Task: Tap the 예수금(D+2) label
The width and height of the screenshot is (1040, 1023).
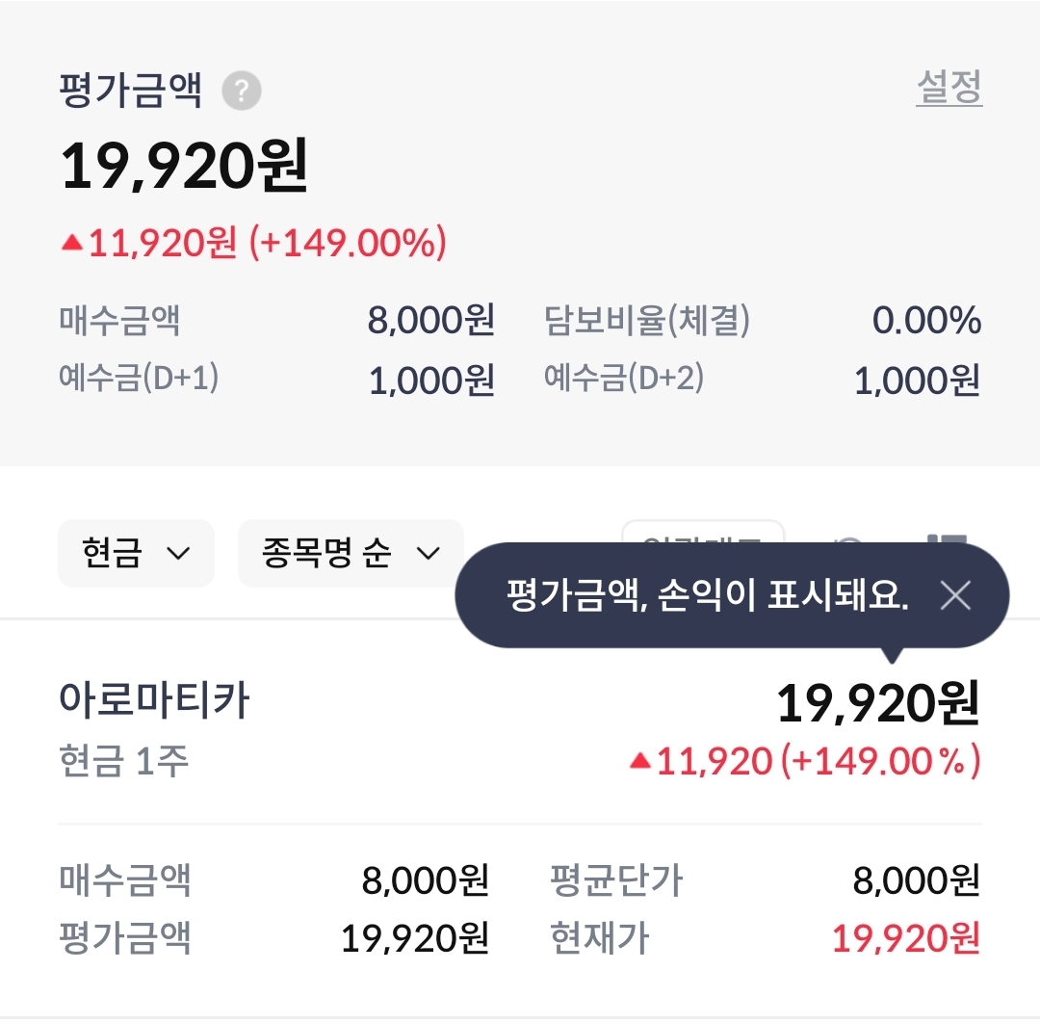Action: pos(624,378)
